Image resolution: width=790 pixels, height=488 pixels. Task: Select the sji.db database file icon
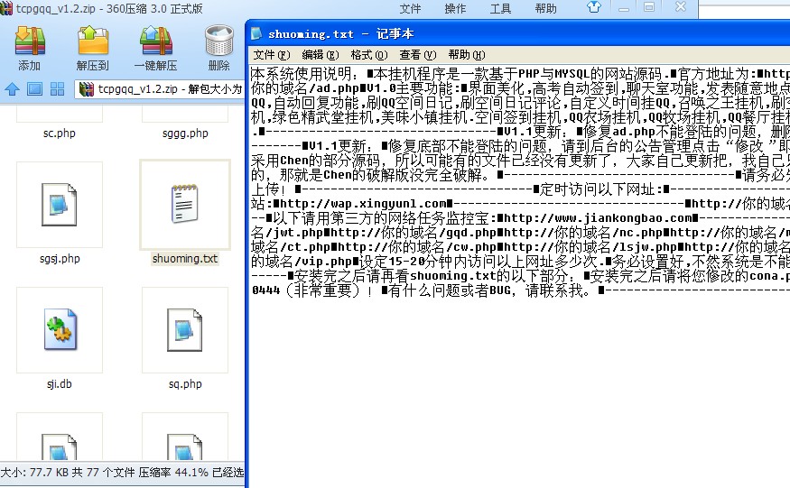[60, 330]
